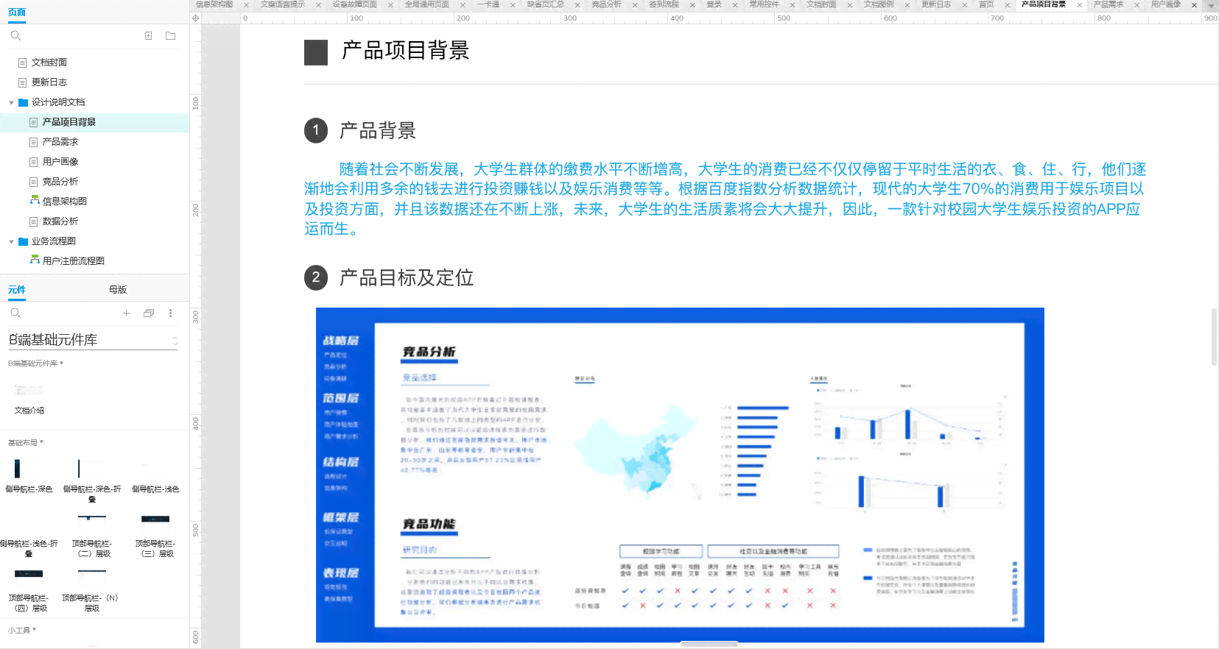Click the flowchart icon beside 信息架构图
The width and height of the screenshot is (1219, 649).
[34, 200]
